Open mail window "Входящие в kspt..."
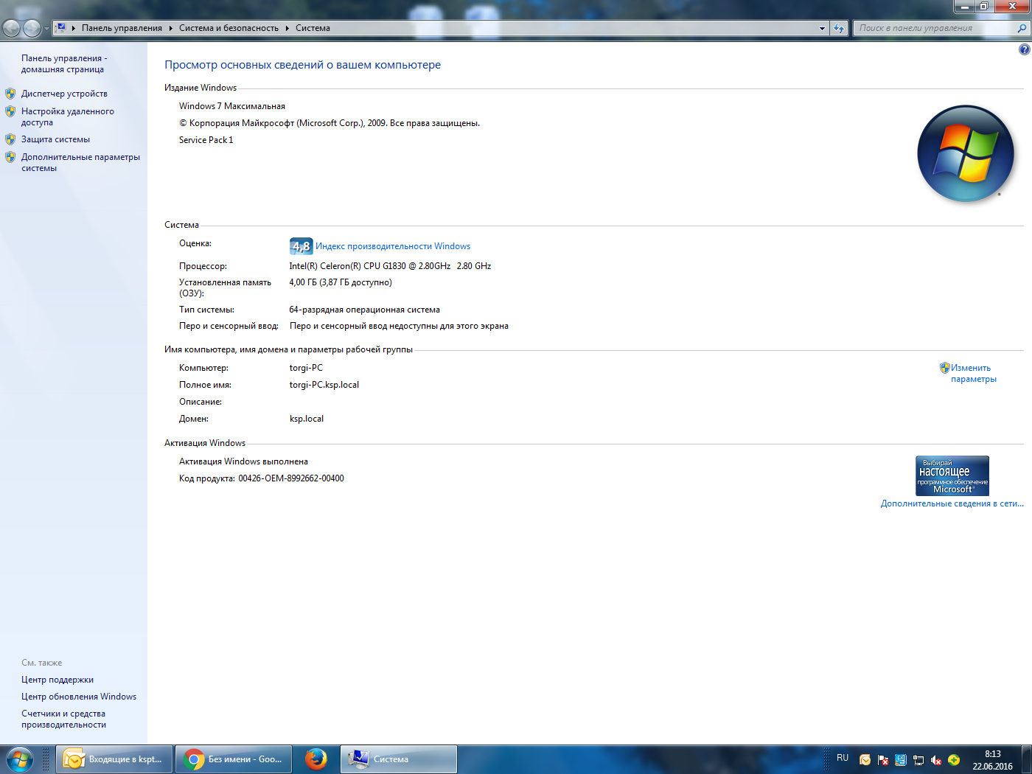1032x774 pixels. pos(114,759)
